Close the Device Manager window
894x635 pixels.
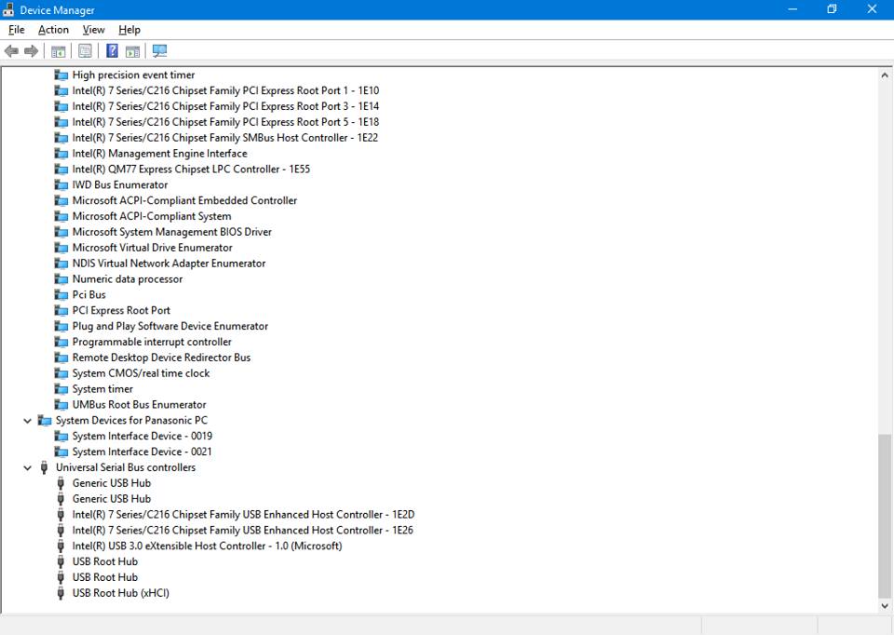pos(872,9)
